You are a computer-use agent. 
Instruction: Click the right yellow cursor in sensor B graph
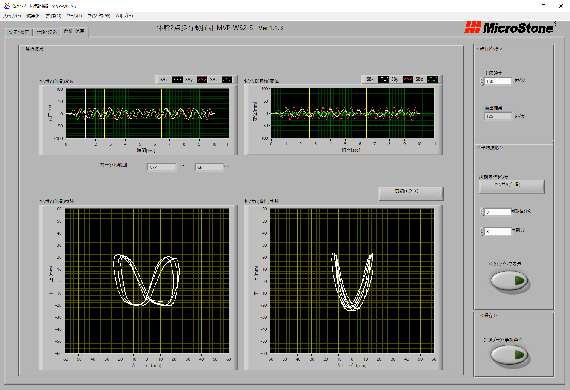click(x=367, y=113)
